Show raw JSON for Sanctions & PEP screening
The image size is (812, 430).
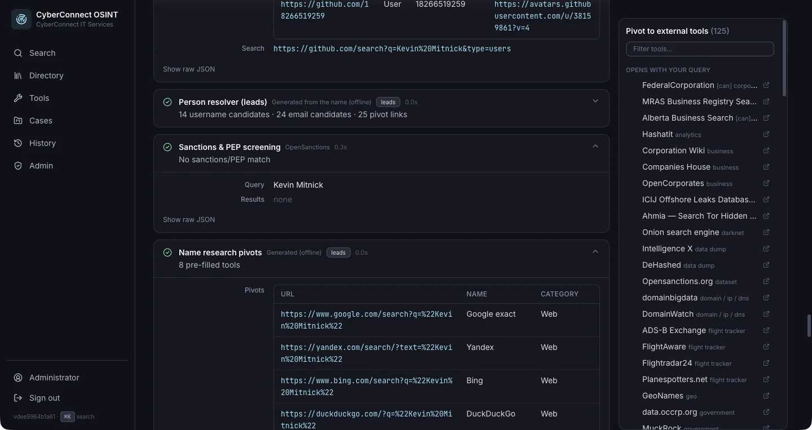tap(189, 220)
